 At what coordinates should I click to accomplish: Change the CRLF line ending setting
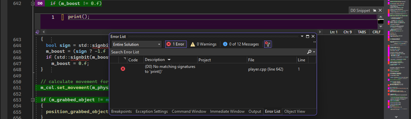pos(376,32)
